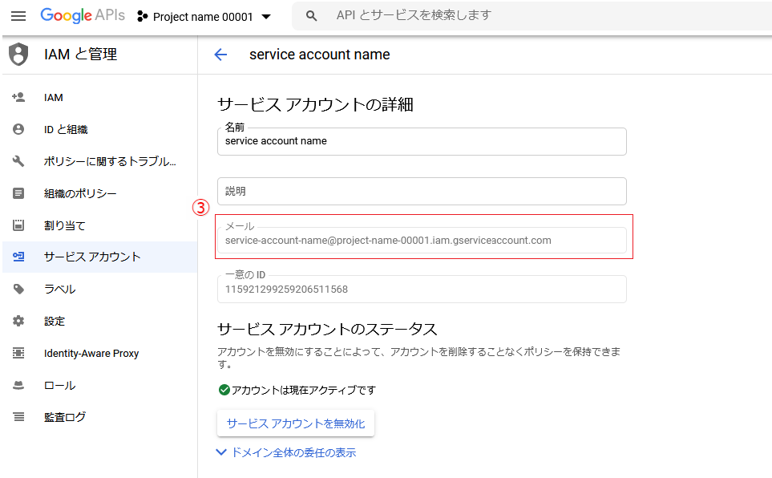Click the API search box
Viewport: 772px width, 478px height.
tap(532, 16)
